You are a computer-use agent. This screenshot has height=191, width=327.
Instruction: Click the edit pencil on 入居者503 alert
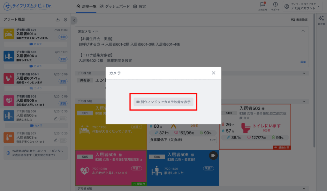coord(56,140)
